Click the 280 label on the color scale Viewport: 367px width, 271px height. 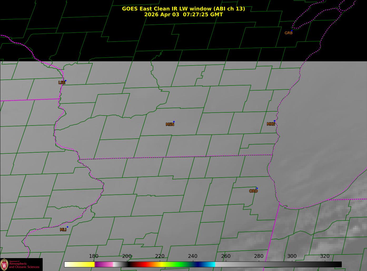(x=259, y=256)
